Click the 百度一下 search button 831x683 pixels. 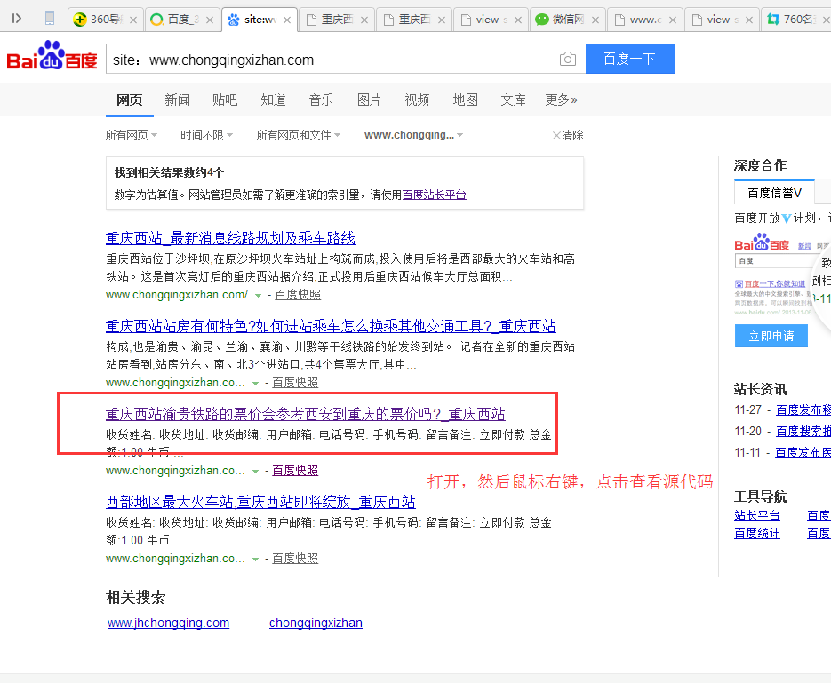[629, 59]
